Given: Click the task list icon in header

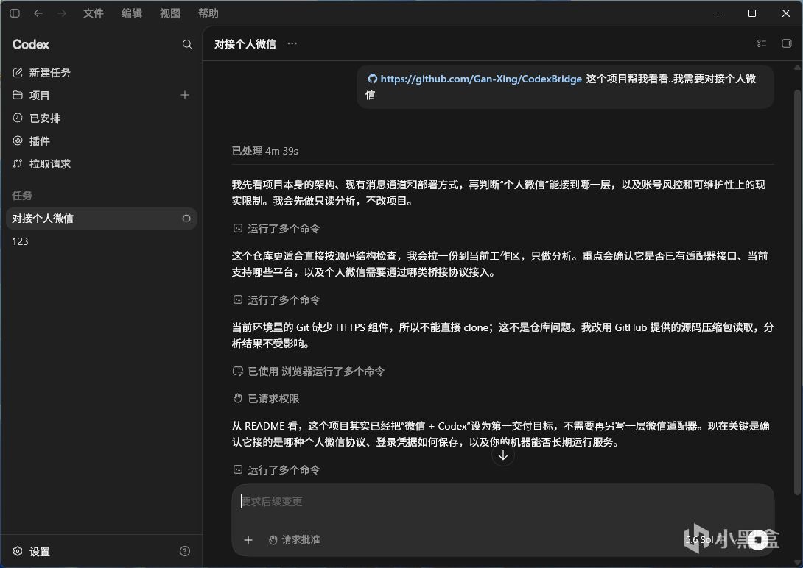Looking at the screenshot, I should coord(762,44).
